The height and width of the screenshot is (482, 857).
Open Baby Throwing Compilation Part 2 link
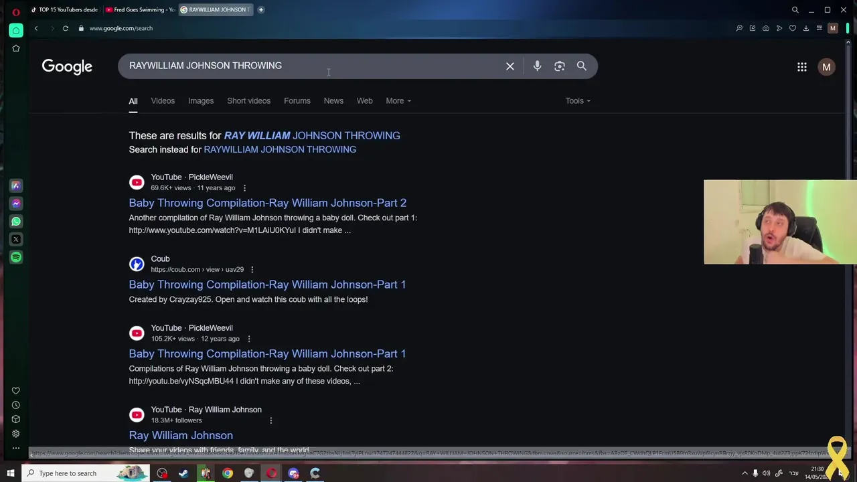click(267, 203)
